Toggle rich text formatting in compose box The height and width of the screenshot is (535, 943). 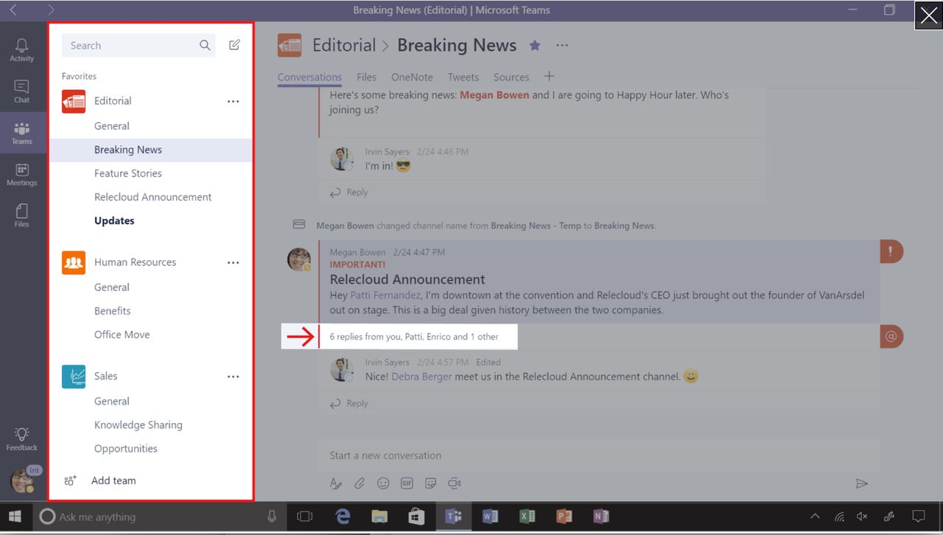(336, 483)
